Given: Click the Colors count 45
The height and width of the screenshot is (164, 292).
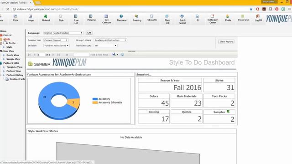Looking at the screenshot, I should click(x=165, y=103).
